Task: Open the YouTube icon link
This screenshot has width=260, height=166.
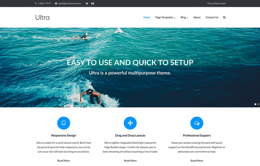Action: [x=93, y=4]
